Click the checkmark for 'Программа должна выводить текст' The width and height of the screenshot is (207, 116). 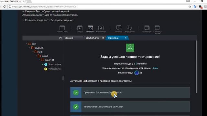coord(76,92)
